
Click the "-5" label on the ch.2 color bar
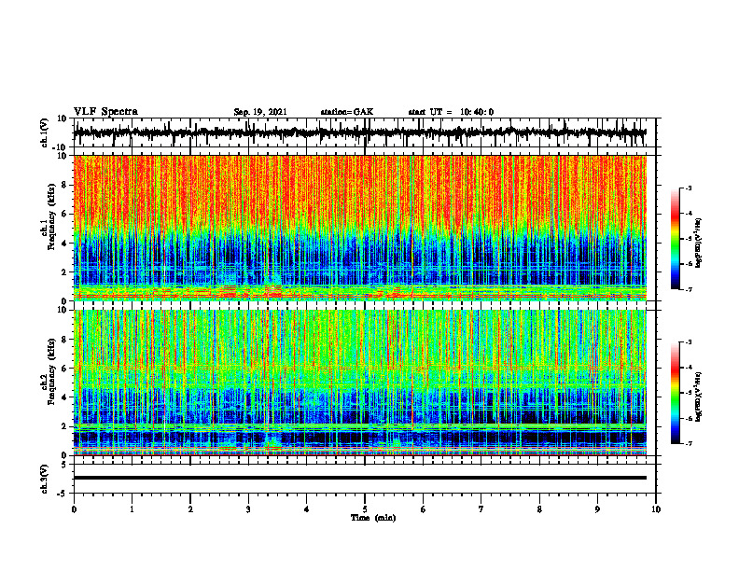tap(689, 393)
